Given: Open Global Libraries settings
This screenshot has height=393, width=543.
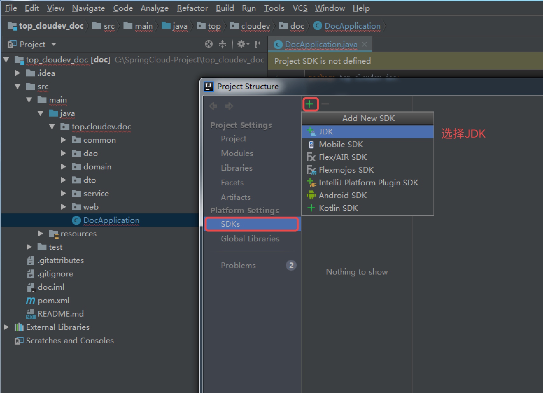Looking at the screenshot, I should [x=250, y=239].
